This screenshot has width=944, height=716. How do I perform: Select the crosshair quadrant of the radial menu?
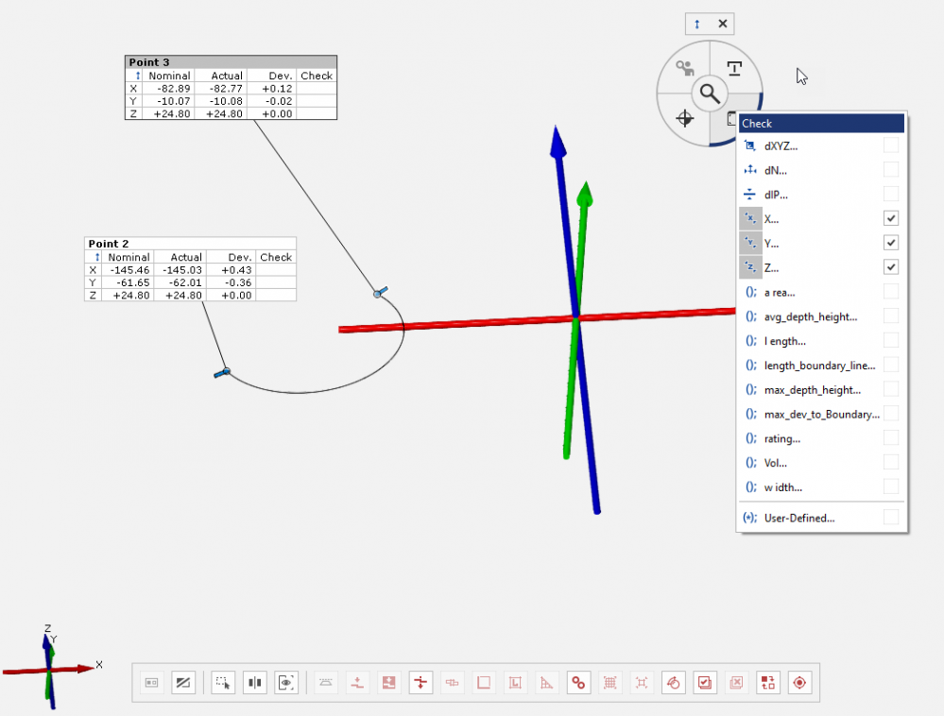pyautogui.click(x=685, y=119)
